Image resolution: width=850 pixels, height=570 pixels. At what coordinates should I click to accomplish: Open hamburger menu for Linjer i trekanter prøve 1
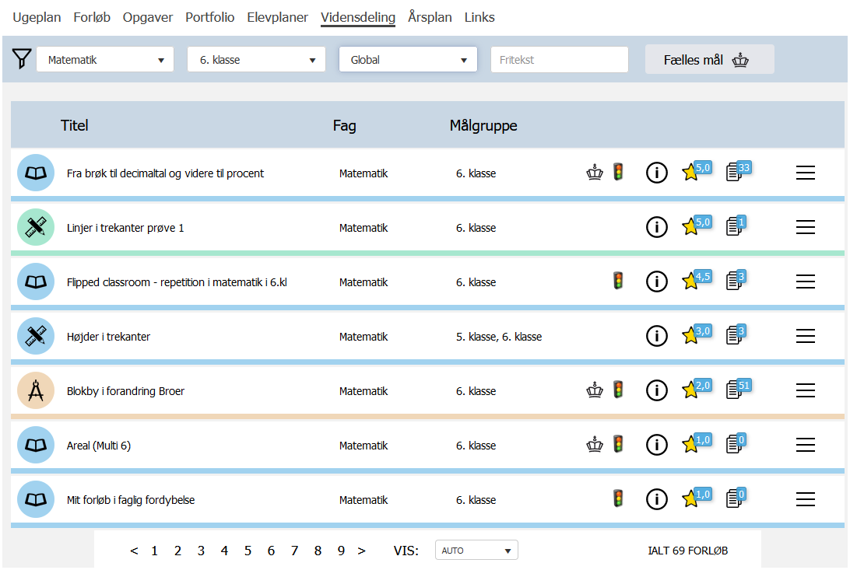click(806, 227)
